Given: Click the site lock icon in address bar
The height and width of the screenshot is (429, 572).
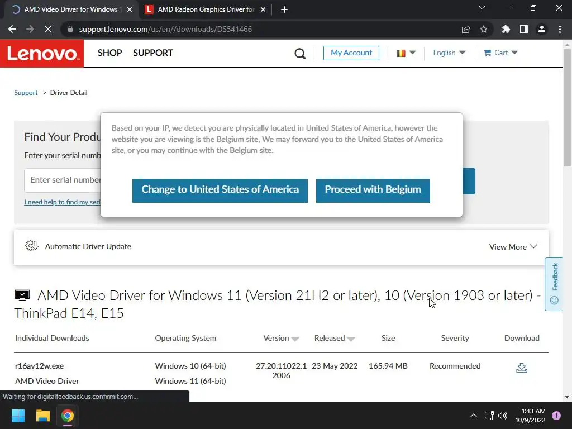Looking at the screenshot, I should pyautogui.click(x=70, y=29).
